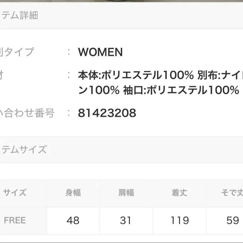Click the 問い合わせ番号 label
This screenshot has width=243, height=243.
tap(27, 113)
